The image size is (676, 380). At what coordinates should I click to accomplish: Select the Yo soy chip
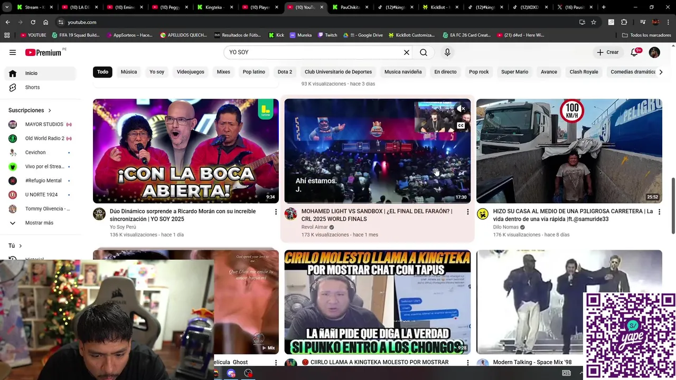point(157,72)
